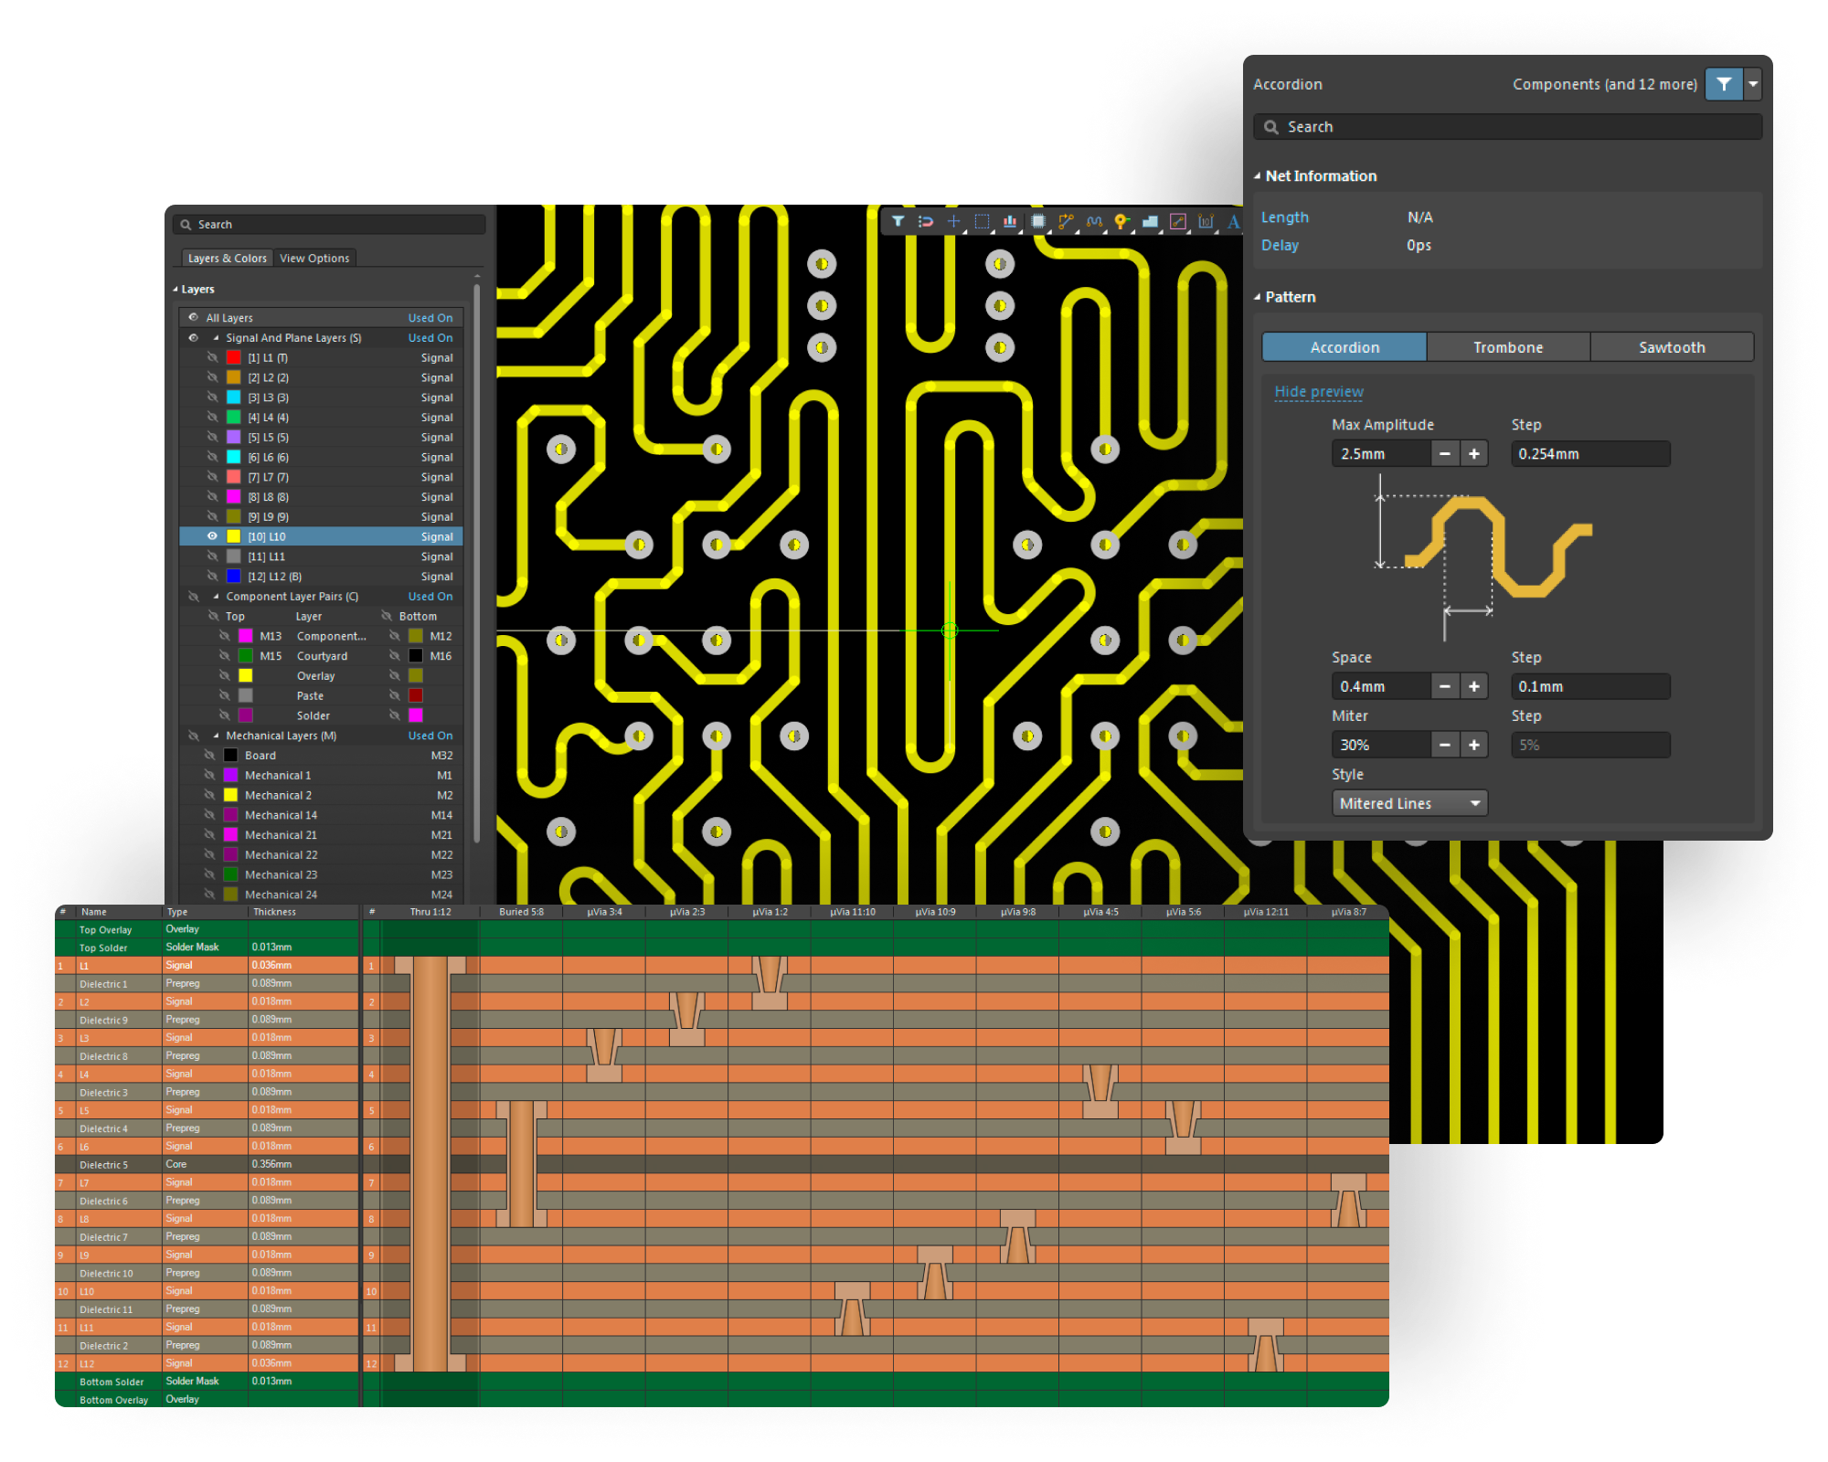The height and width of the screenshot is (1462, 1828).
Task: Click the place text string A icon
Action: click(x=1233, y=221)
